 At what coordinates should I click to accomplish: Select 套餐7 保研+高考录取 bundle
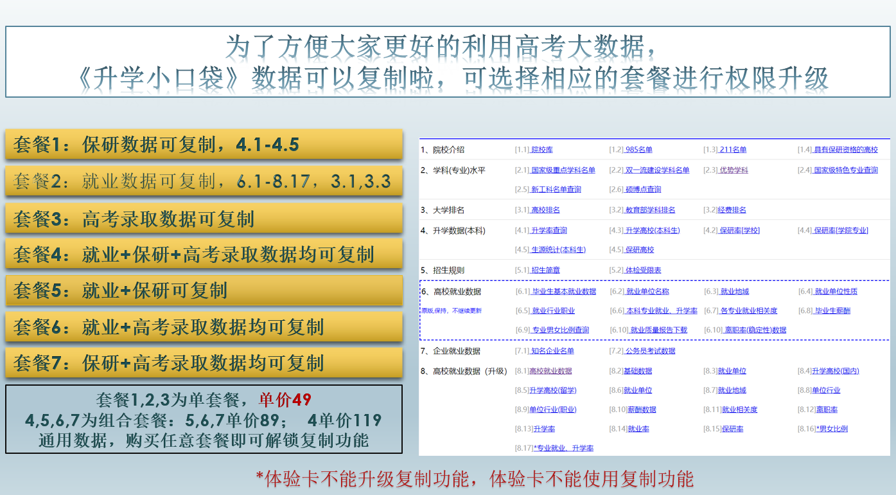(203, 363)
